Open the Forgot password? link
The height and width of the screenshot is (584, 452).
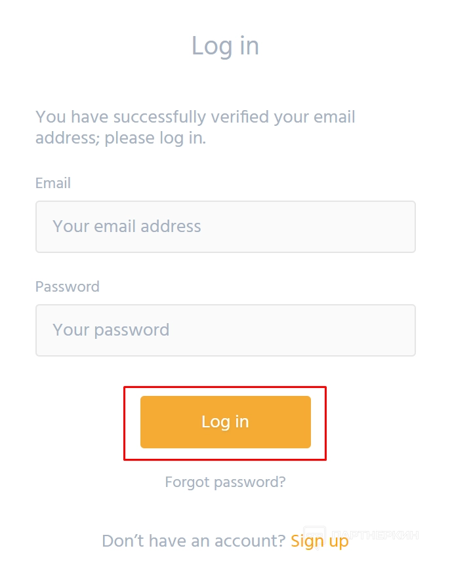click(x=225, y=482)
